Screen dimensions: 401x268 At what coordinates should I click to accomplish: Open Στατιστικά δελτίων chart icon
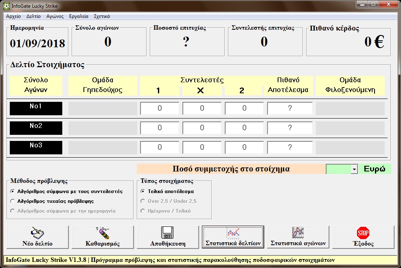tap(233, 233)
